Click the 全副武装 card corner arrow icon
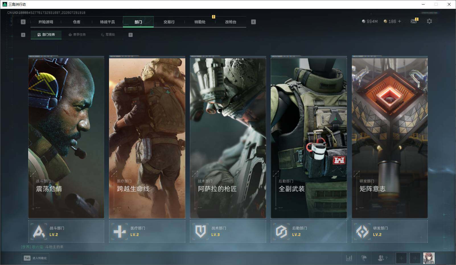The width and height of the screenshot is (456, 265). (276, 173)
